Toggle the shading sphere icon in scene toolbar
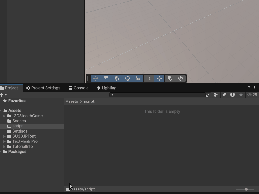This screenshot has width=259, height=194. click(128, 78)
